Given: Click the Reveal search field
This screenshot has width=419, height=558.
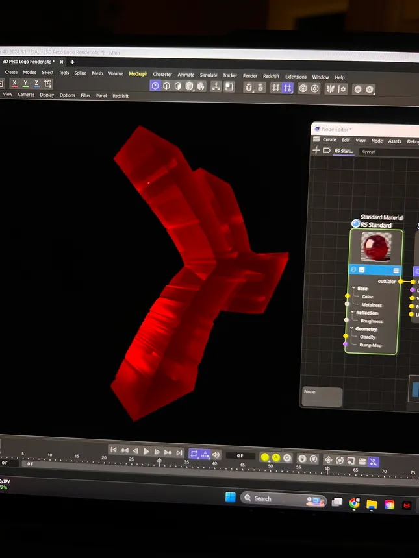Looking at the screenshot, I should 388,152.
